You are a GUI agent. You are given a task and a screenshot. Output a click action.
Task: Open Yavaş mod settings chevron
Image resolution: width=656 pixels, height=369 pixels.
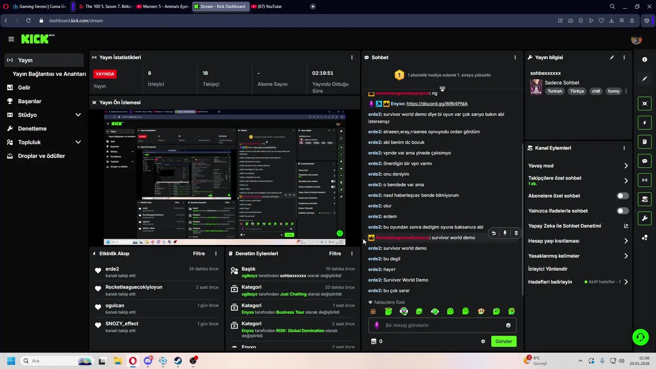[626, 166]
